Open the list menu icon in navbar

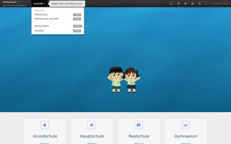click(199, 3)
